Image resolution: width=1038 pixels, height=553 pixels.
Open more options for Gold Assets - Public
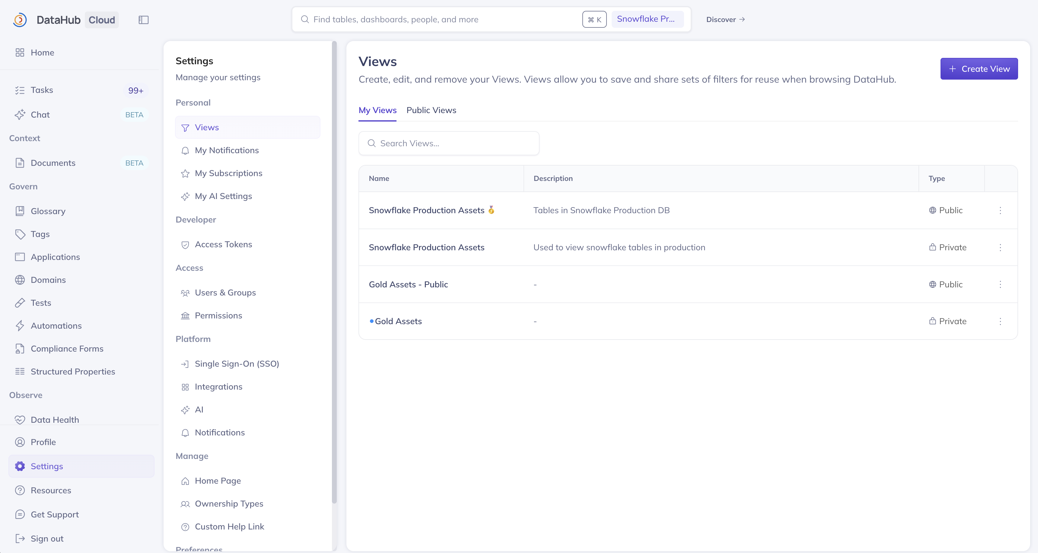tap(1000, 284)
